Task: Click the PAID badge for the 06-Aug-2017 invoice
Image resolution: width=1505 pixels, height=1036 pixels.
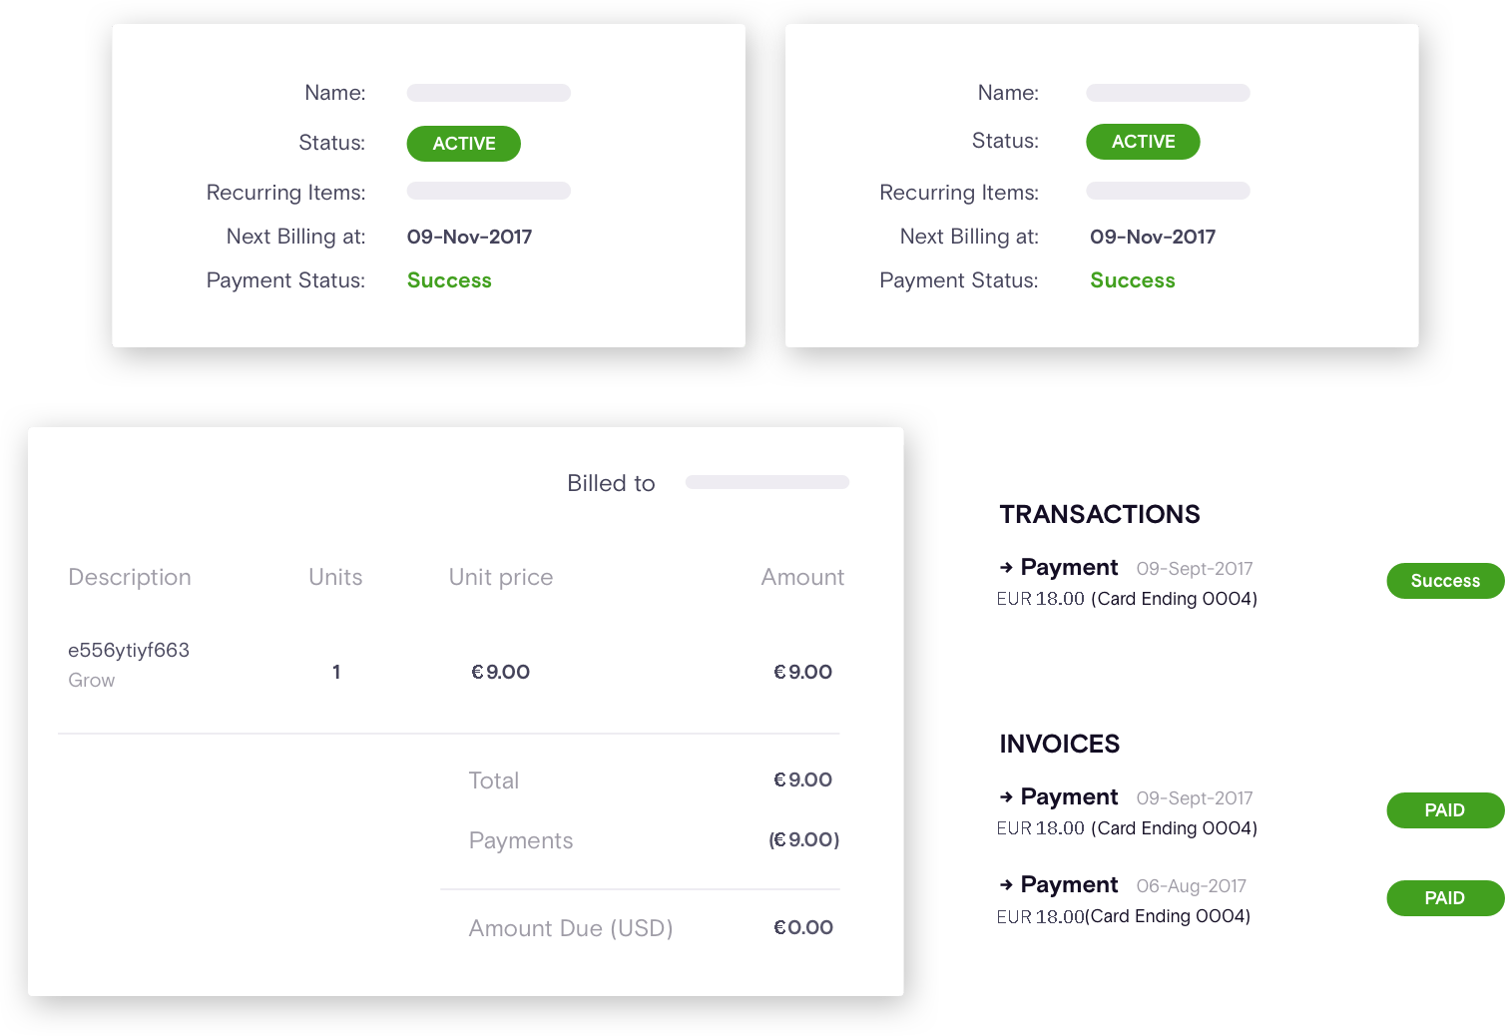Action: click(1444, 898)
